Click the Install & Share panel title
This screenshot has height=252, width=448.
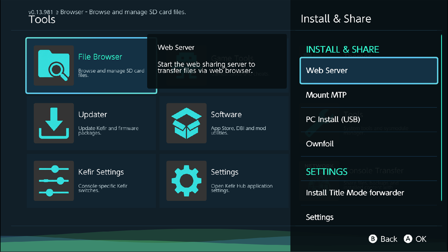(336, 19)
